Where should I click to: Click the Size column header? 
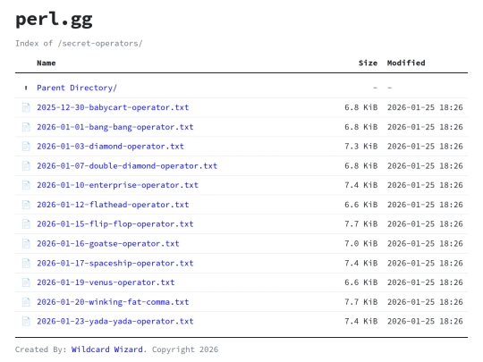(x=368, y=63)
